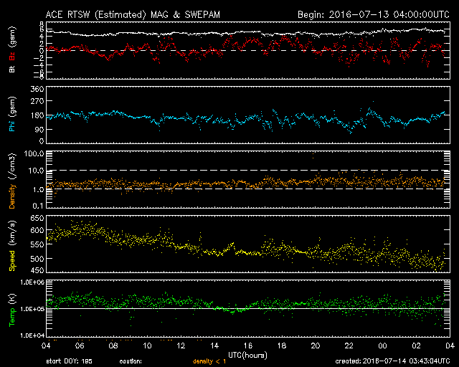Click the '1.0E+06' temperature tick label
The width and height of the screenshot is (459, 367).
pyautogui.click(x=32, y=282)
